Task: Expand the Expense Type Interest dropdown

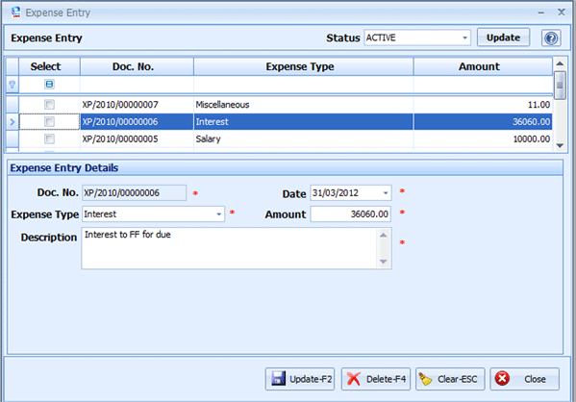Action: [x=218, y=214]
